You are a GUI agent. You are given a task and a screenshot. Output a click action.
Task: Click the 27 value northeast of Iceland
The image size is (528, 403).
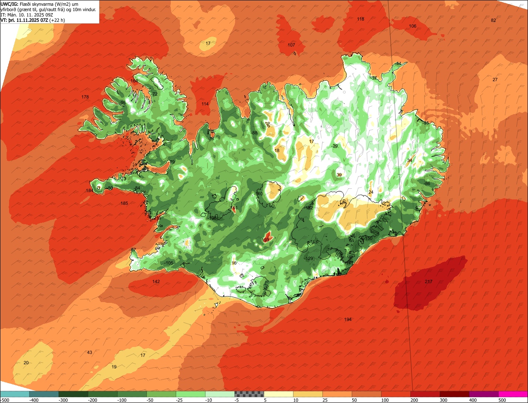click(495, 80)
